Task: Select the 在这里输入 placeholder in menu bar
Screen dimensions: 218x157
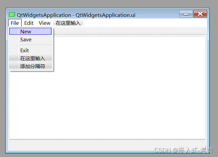Action: (x=68, y=23)
